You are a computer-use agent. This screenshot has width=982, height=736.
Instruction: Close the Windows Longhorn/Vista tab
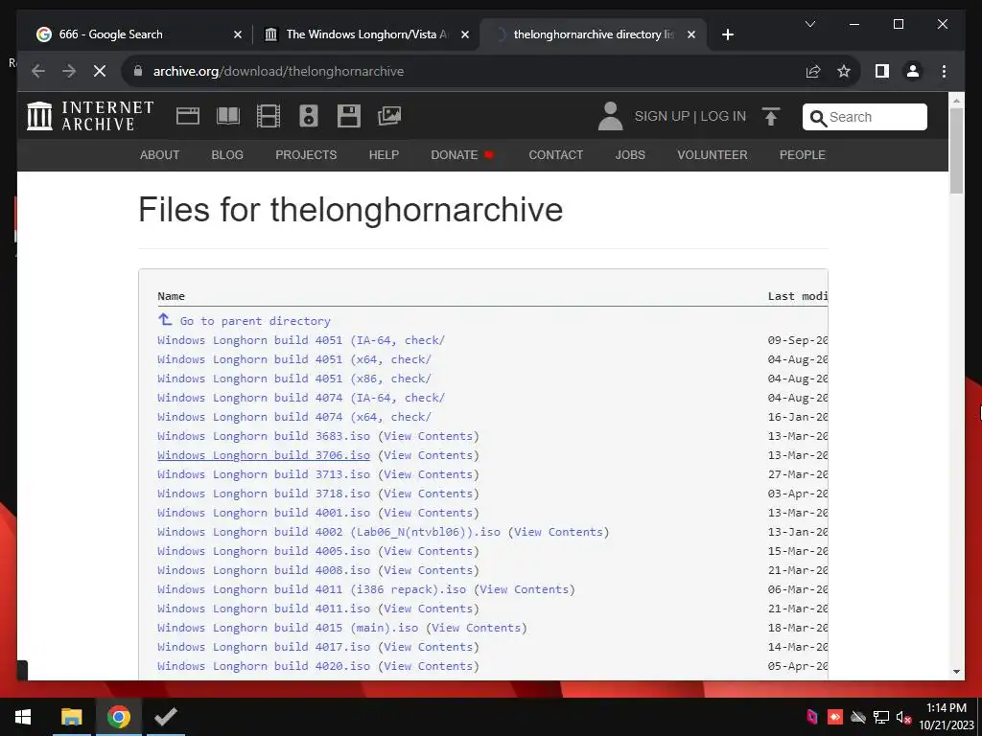465,35
